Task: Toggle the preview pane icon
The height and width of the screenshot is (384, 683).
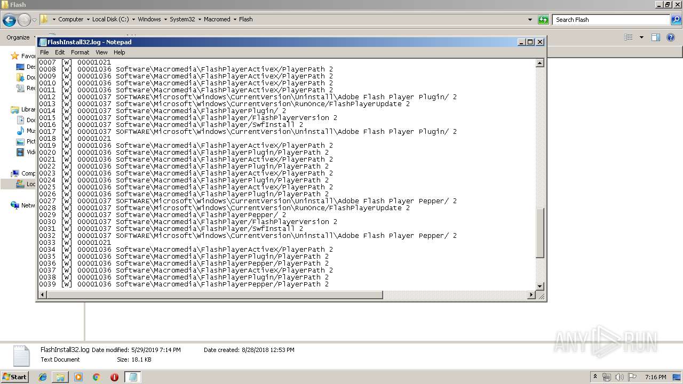Action: coord(656,37)
